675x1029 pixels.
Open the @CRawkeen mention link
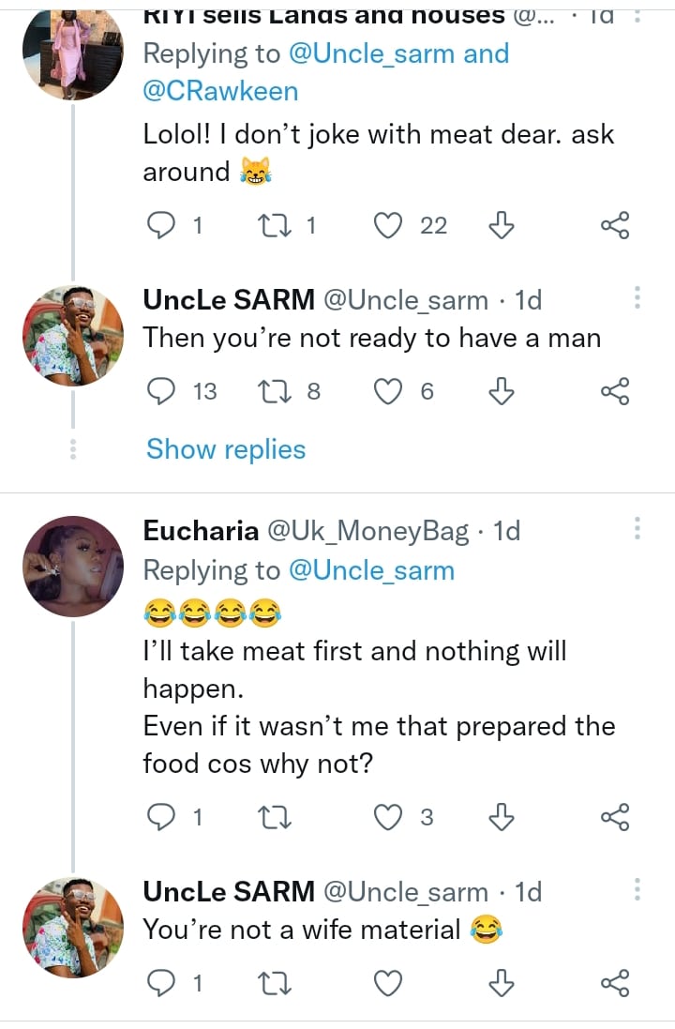point(220,91)
